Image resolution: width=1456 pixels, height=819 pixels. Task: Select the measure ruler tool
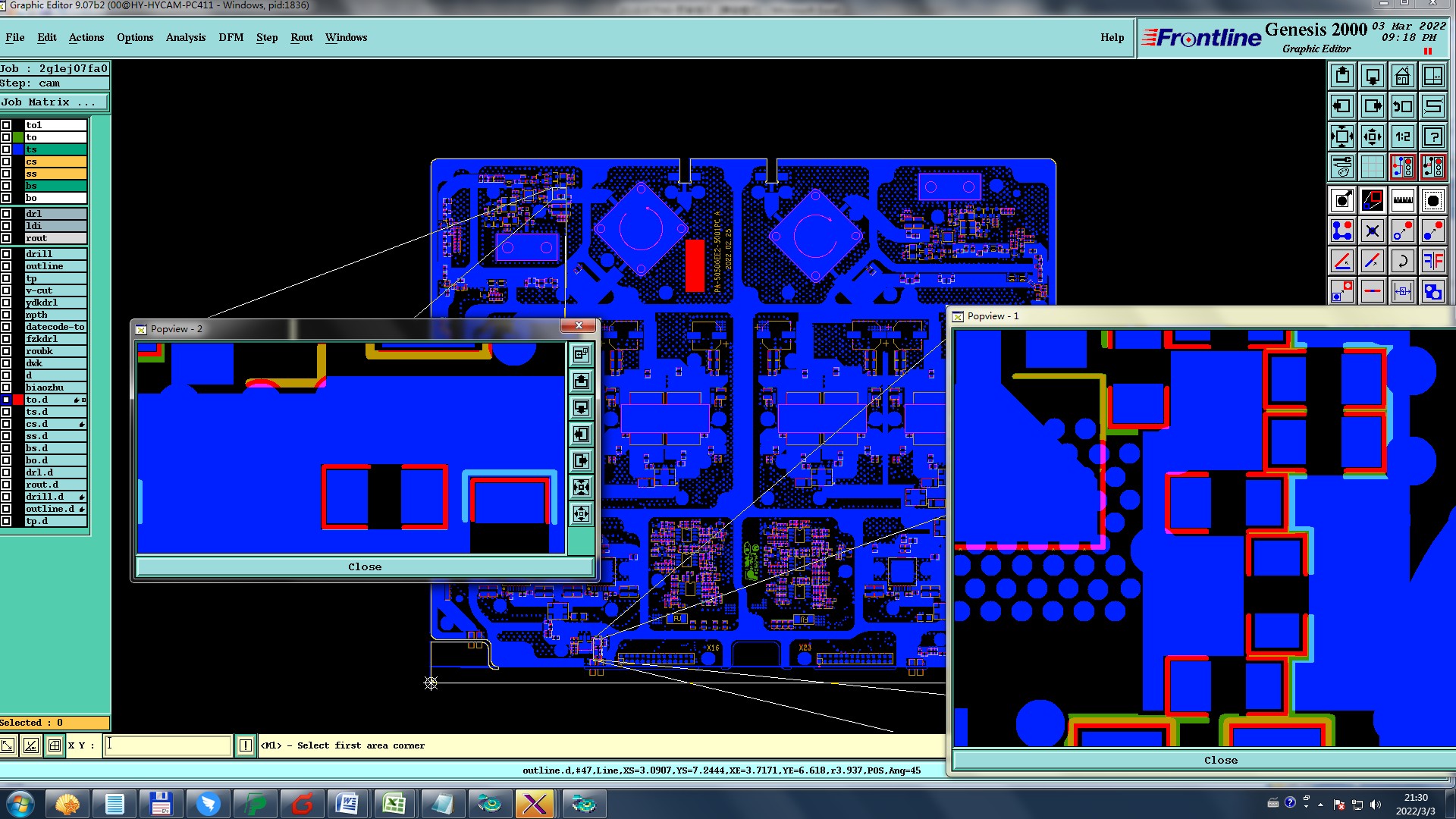tap(1402, 200)
